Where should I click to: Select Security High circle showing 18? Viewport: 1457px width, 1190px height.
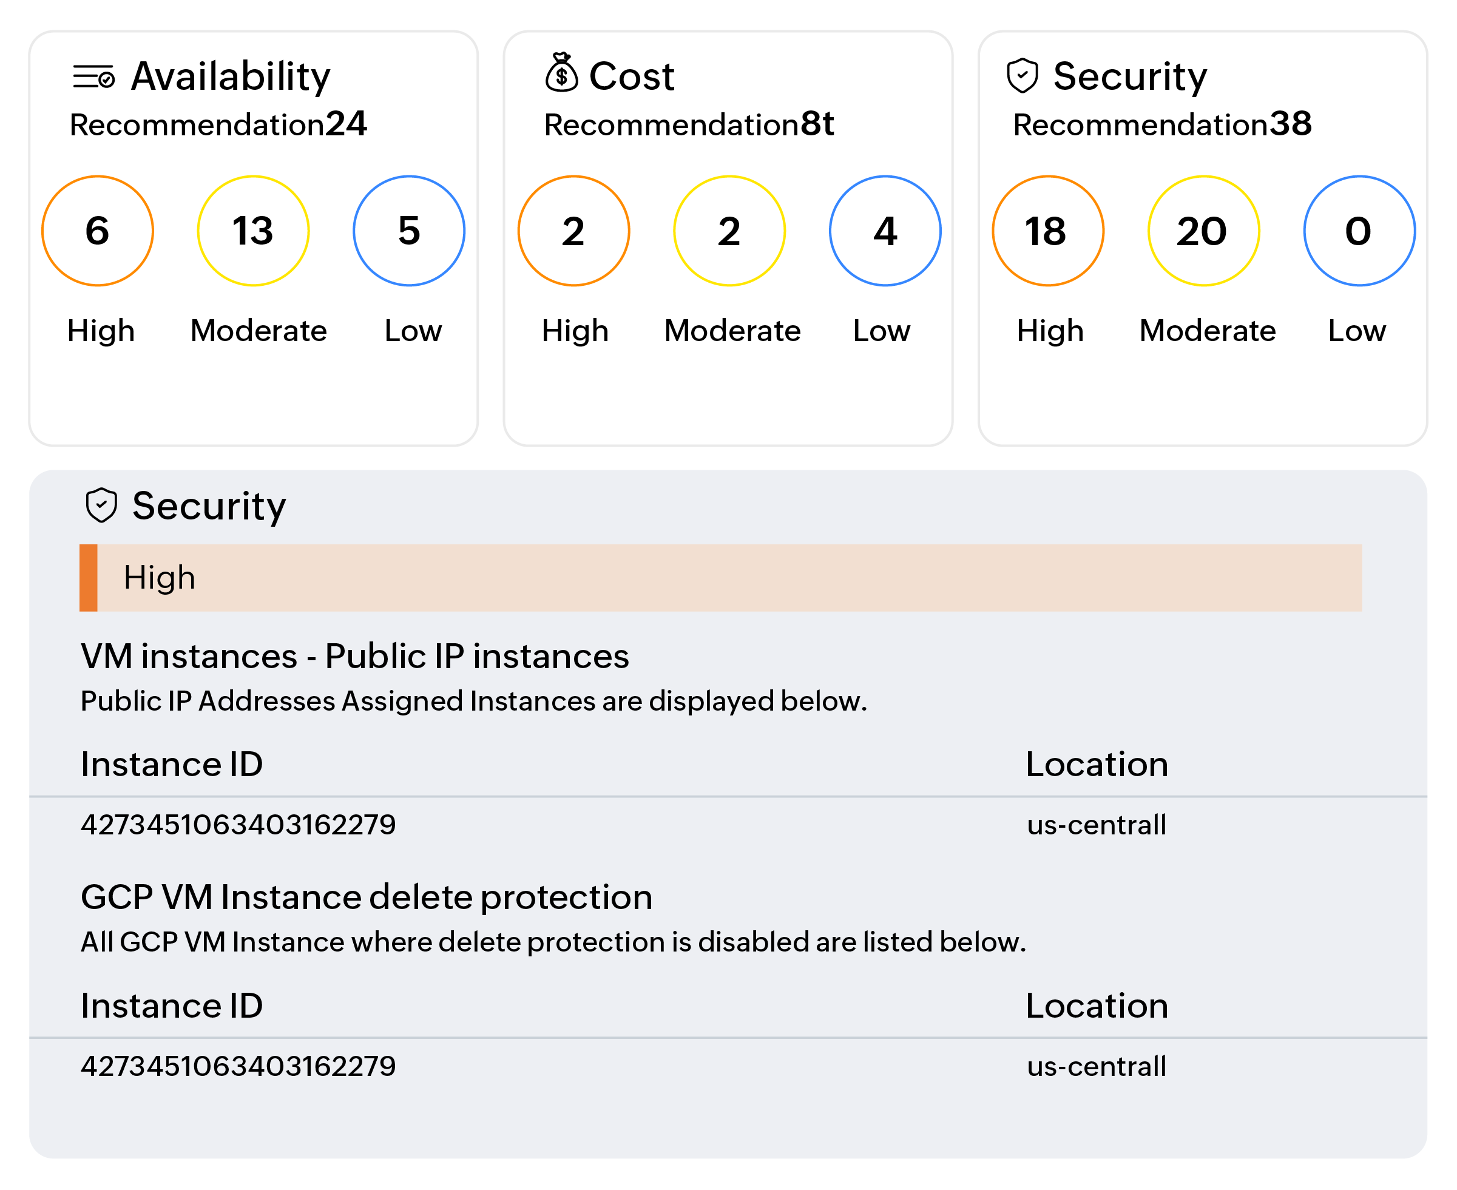coord(1048,231)
